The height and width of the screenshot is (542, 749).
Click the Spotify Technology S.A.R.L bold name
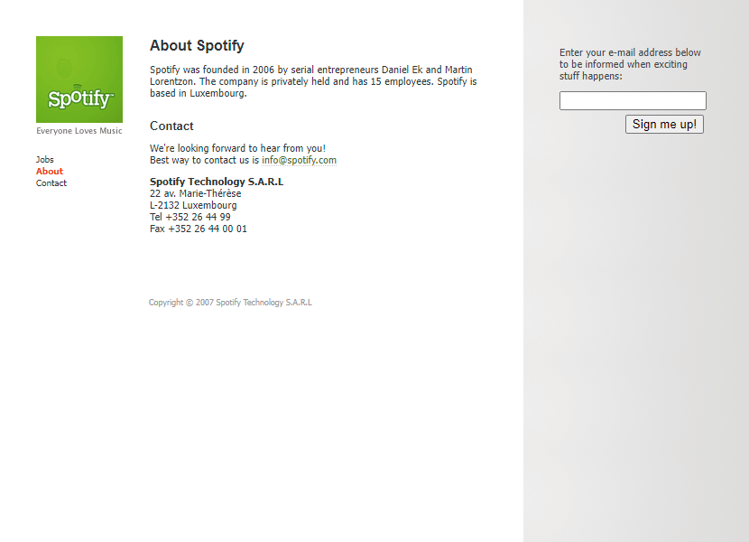point(217,182)
